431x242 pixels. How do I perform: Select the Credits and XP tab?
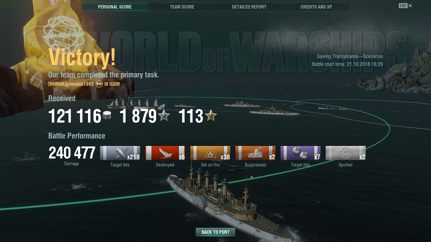tap(316, 7)
